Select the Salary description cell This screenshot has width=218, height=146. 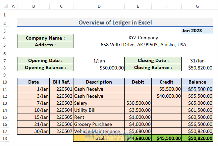pos(99,103)
